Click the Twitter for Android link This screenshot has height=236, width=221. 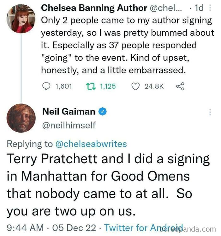[144, 227]
